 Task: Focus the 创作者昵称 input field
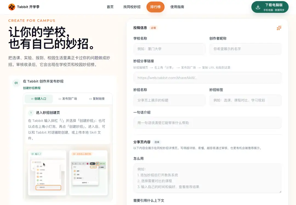point(245,49)
